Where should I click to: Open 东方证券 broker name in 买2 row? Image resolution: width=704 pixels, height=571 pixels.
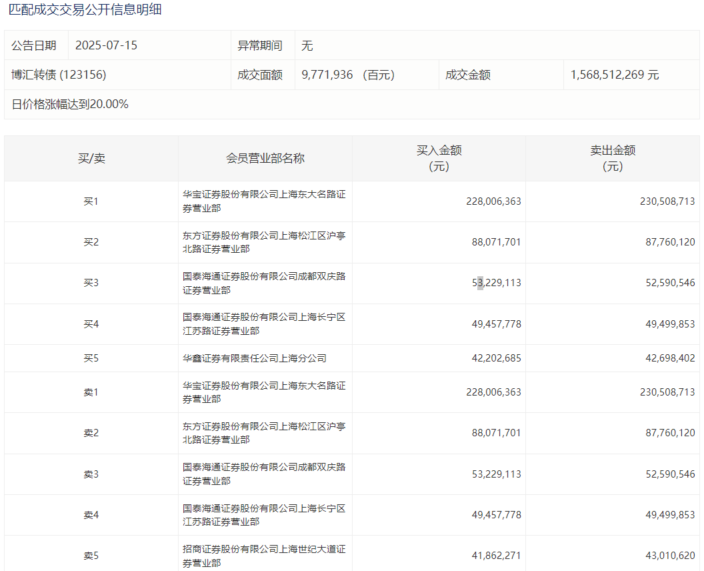click(264, 242)
